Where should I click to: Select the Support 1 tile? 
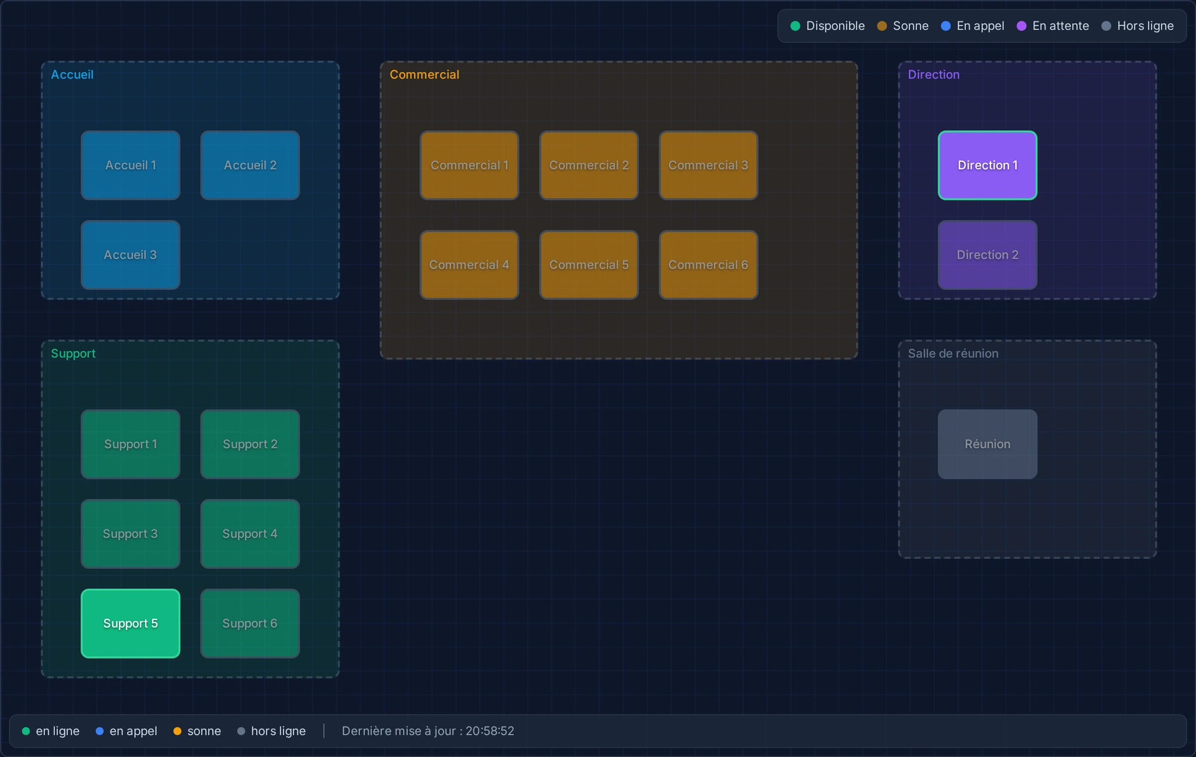coord(130,444)
